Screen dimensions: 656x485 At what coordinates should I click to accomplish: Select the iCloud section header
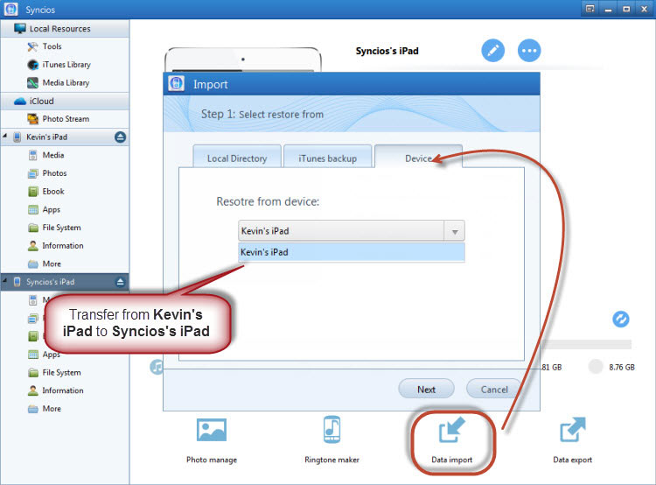(x=65, y=102)
